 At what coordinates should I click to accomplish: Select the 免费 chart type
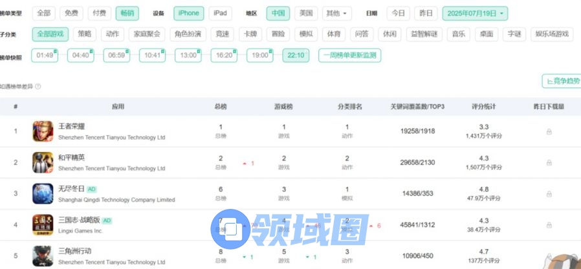point(71,13)
